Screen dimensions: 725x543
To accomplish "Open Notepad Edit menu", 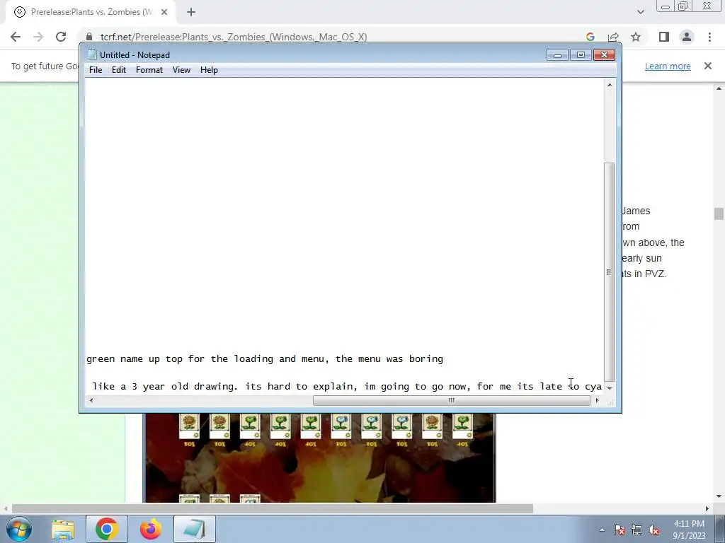I will [119, 70].
